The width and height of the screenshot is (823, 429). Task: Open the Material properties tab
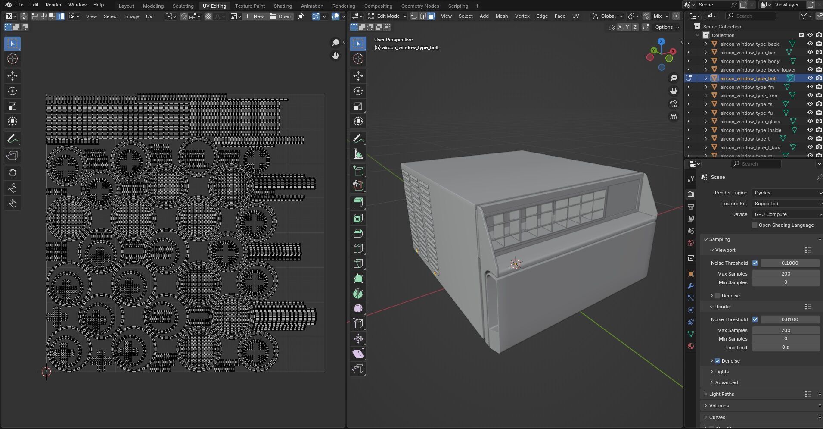click(691, 346)
